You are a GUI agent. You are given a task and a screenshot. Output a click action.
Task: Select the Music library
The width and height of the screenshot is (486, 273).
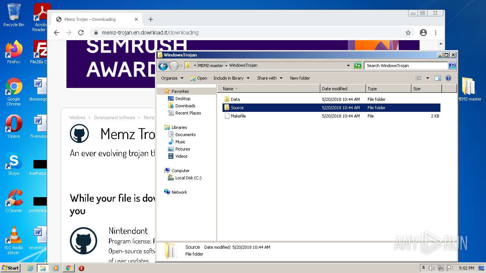tap(180, 142)
